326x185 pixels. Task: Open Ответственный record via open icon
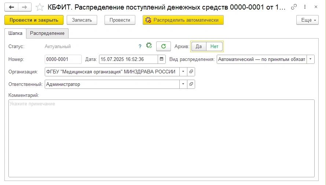tap(191, 84)
